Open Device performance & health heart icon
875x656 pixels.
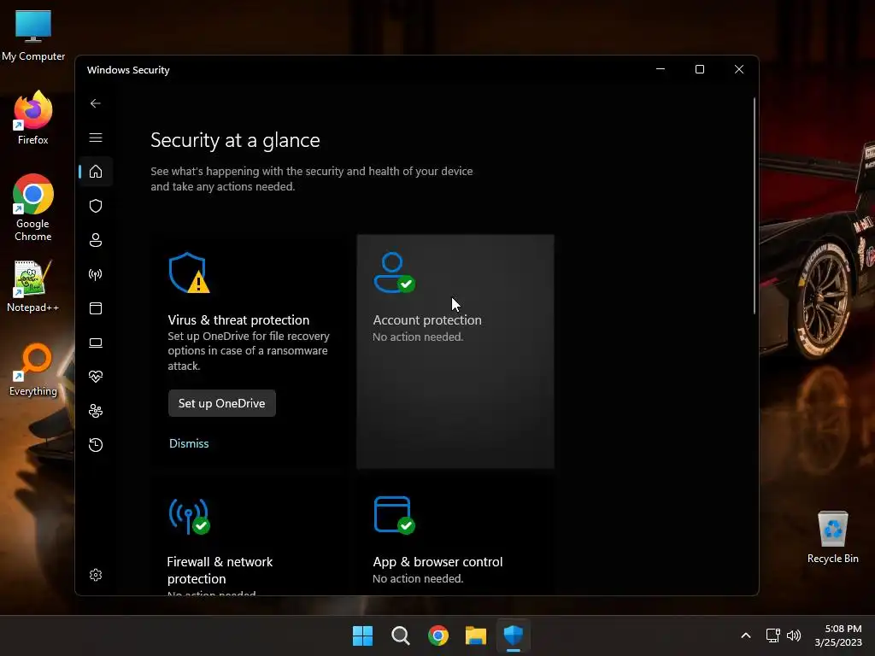(x=96, y=377)
